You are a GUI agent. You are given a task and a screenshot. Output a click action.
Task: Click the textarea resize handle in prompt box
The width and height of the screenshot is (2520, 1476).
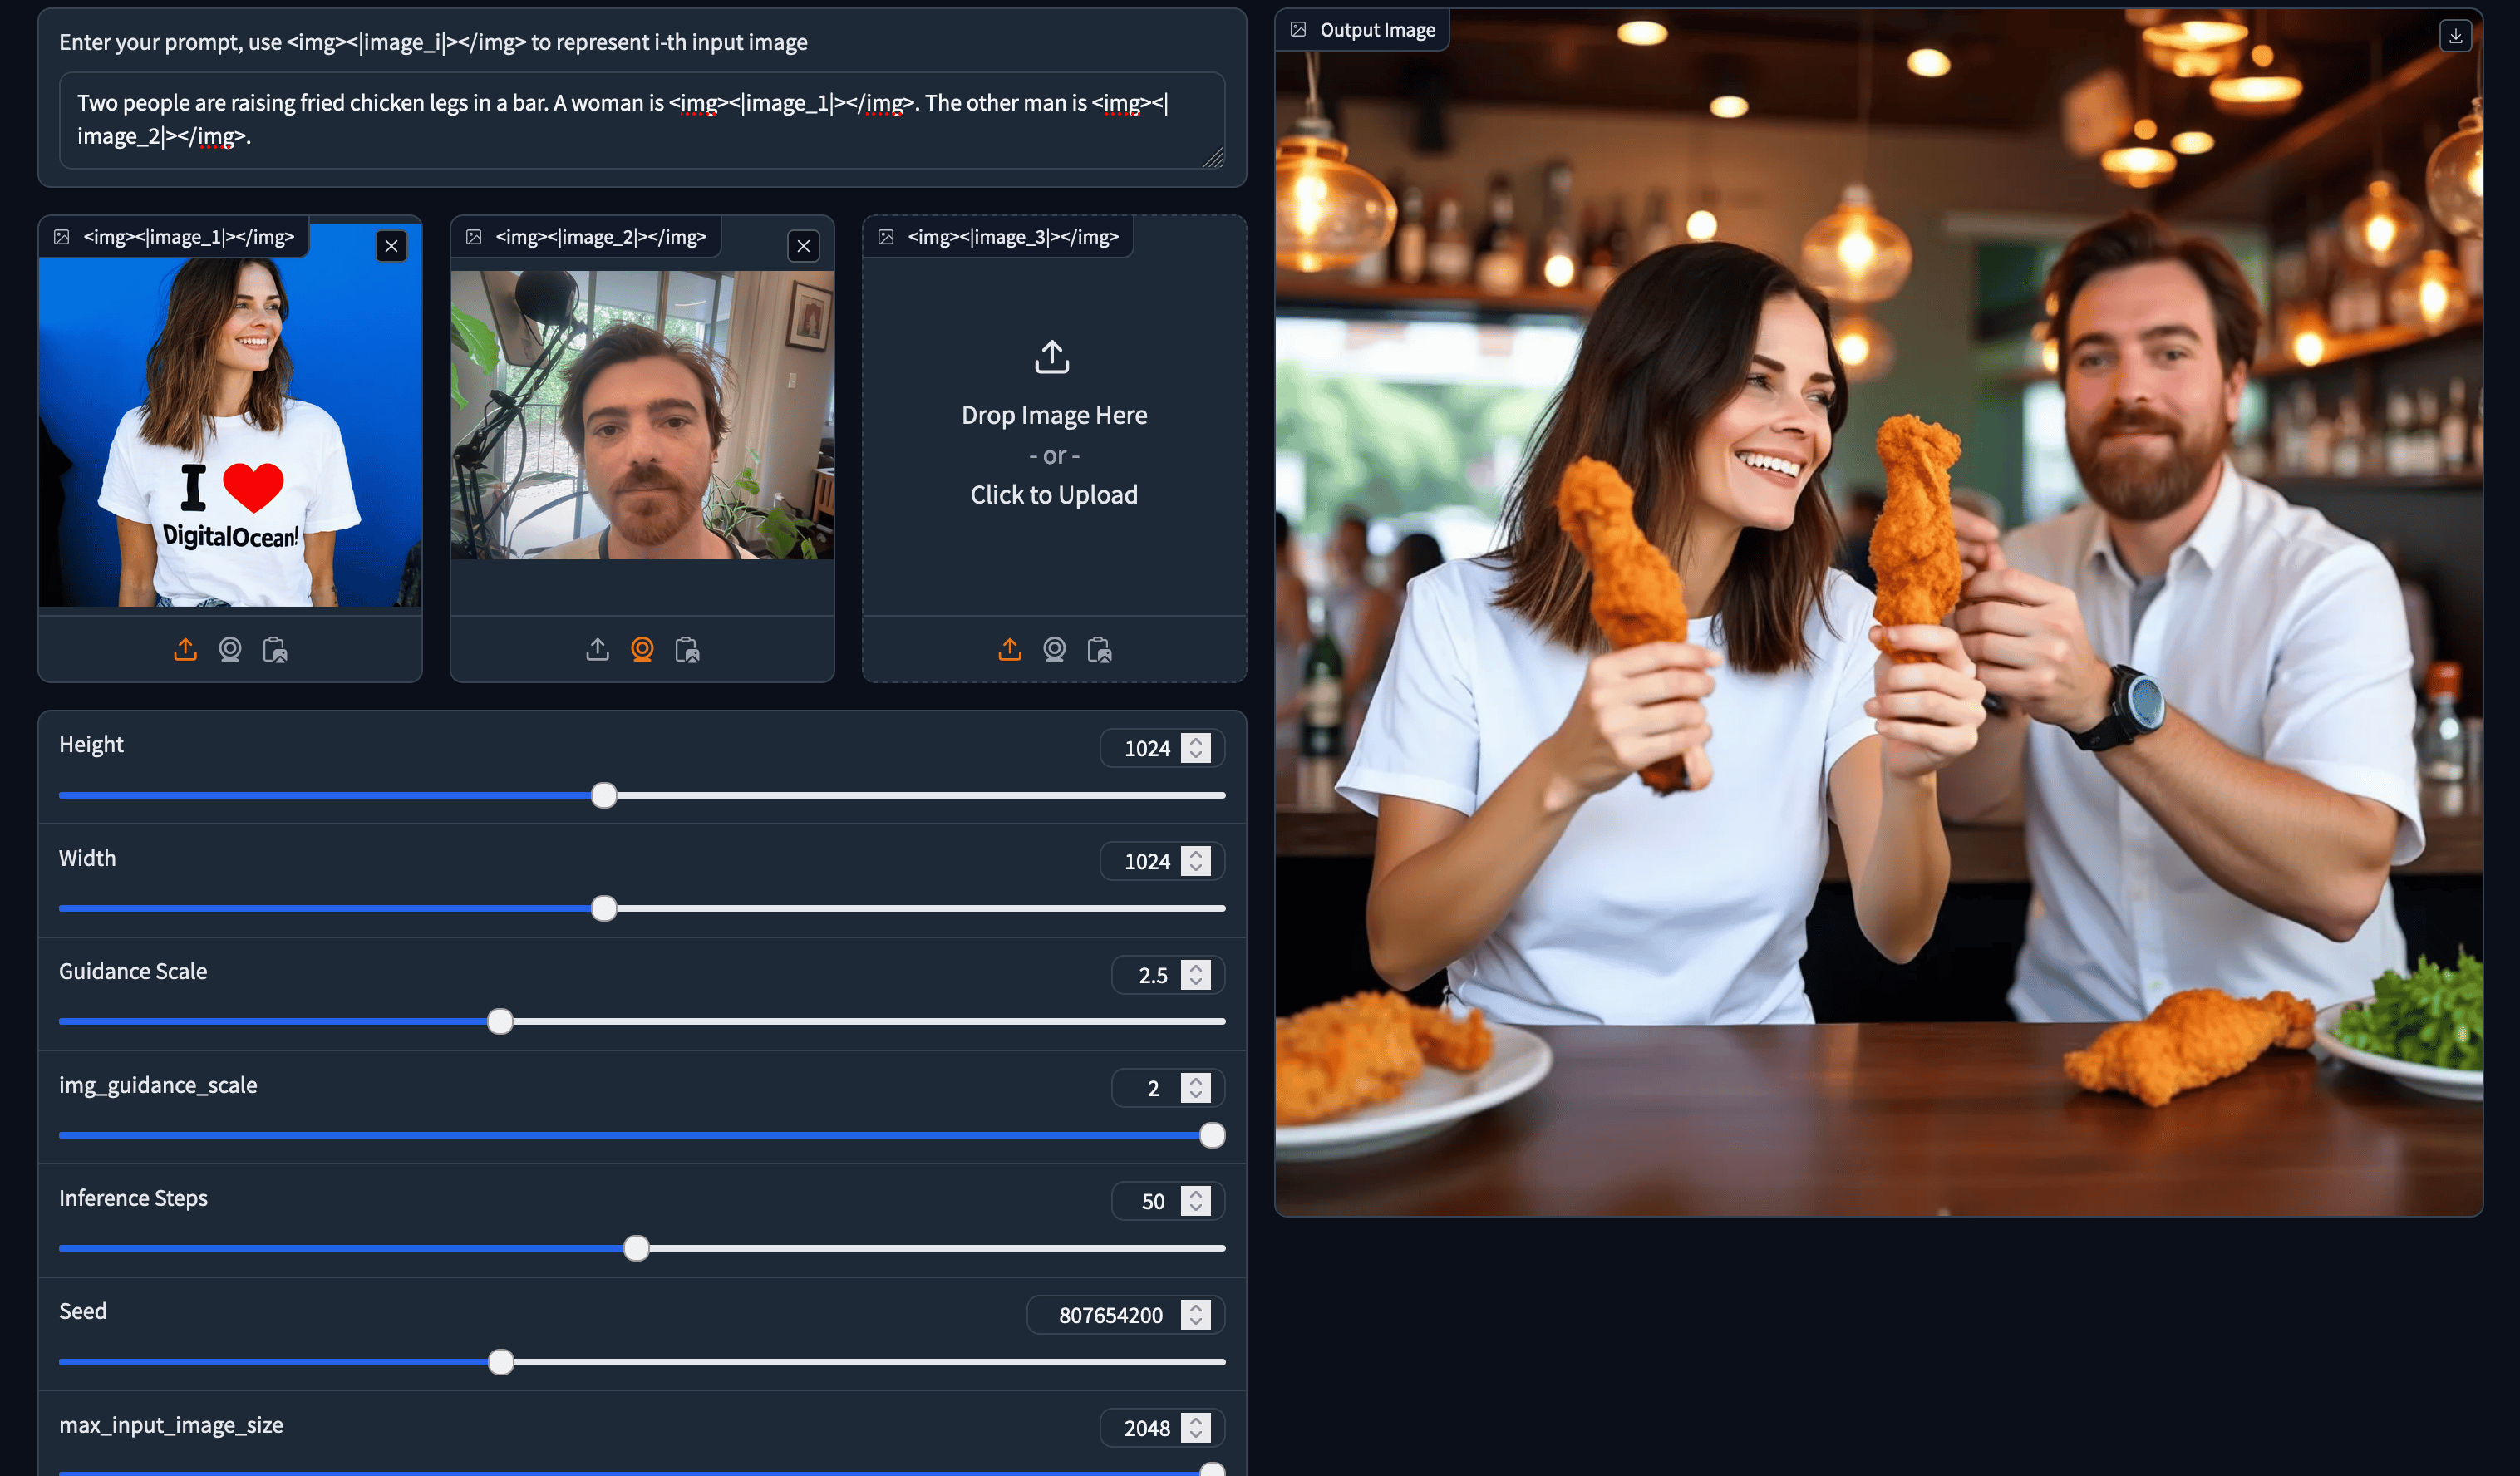1214,158
